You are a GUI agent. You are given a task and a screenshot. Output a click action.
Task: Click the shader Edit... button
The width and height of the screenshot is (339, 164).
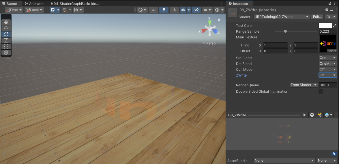coord(317,17)
